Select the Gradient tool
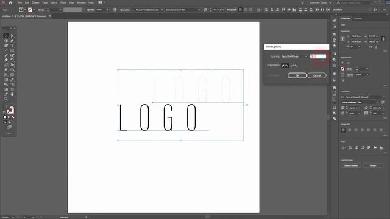The width and height of the screenshot is (390, 219). point(6,80)
